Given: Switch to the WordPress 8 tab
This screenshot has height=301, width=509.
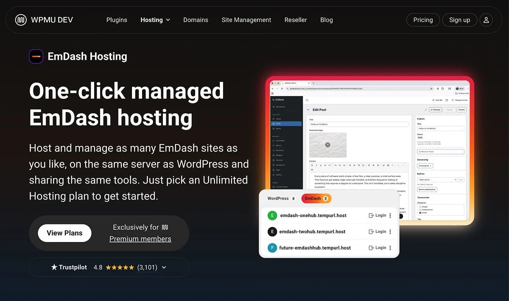Looking at the screenshot, I should [281, 198].
